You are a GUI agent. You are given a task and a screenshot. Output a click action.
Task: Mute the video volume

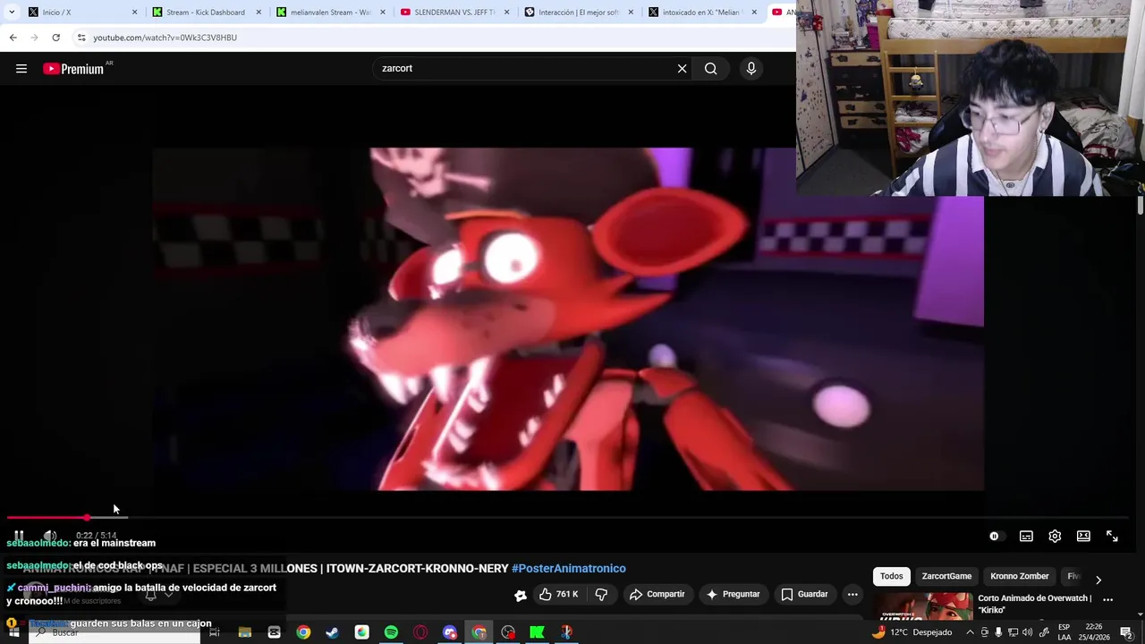[x=50, y=536]
